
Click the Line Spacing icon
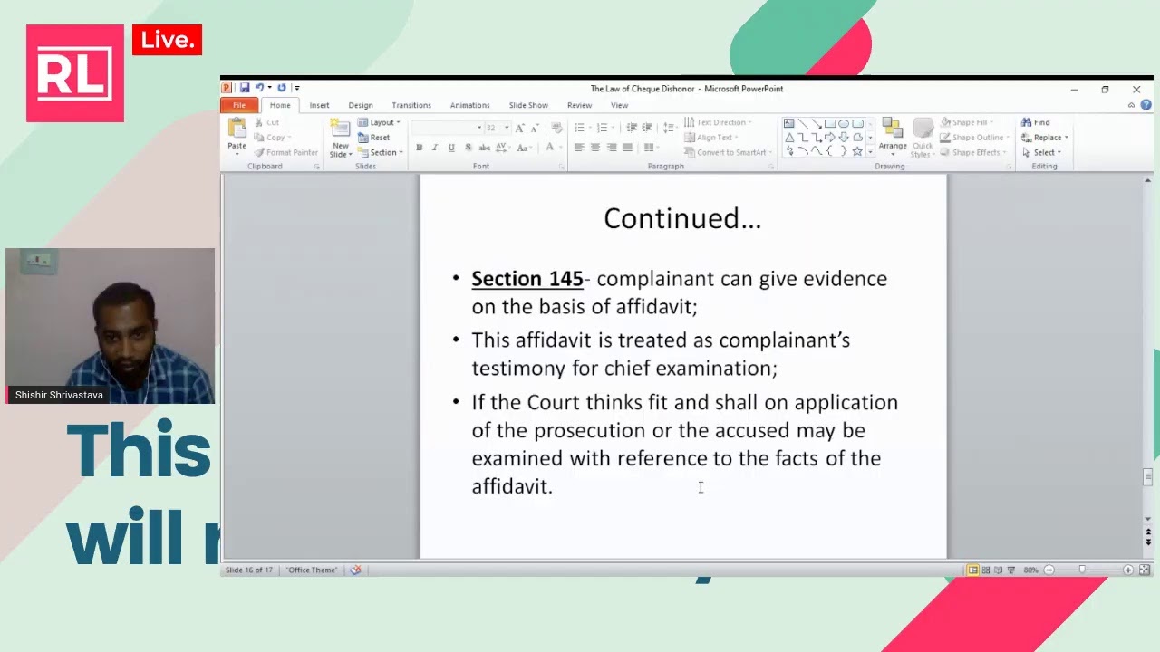pyautogui.click(x=669, y=128)
